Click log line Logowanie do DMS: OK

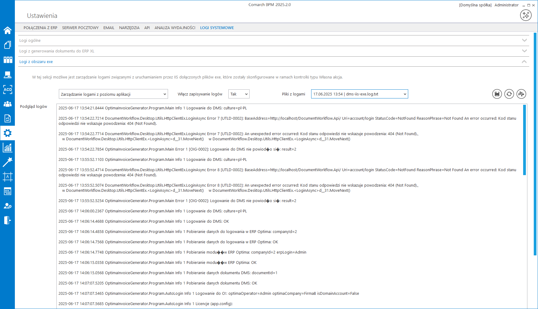144,221
